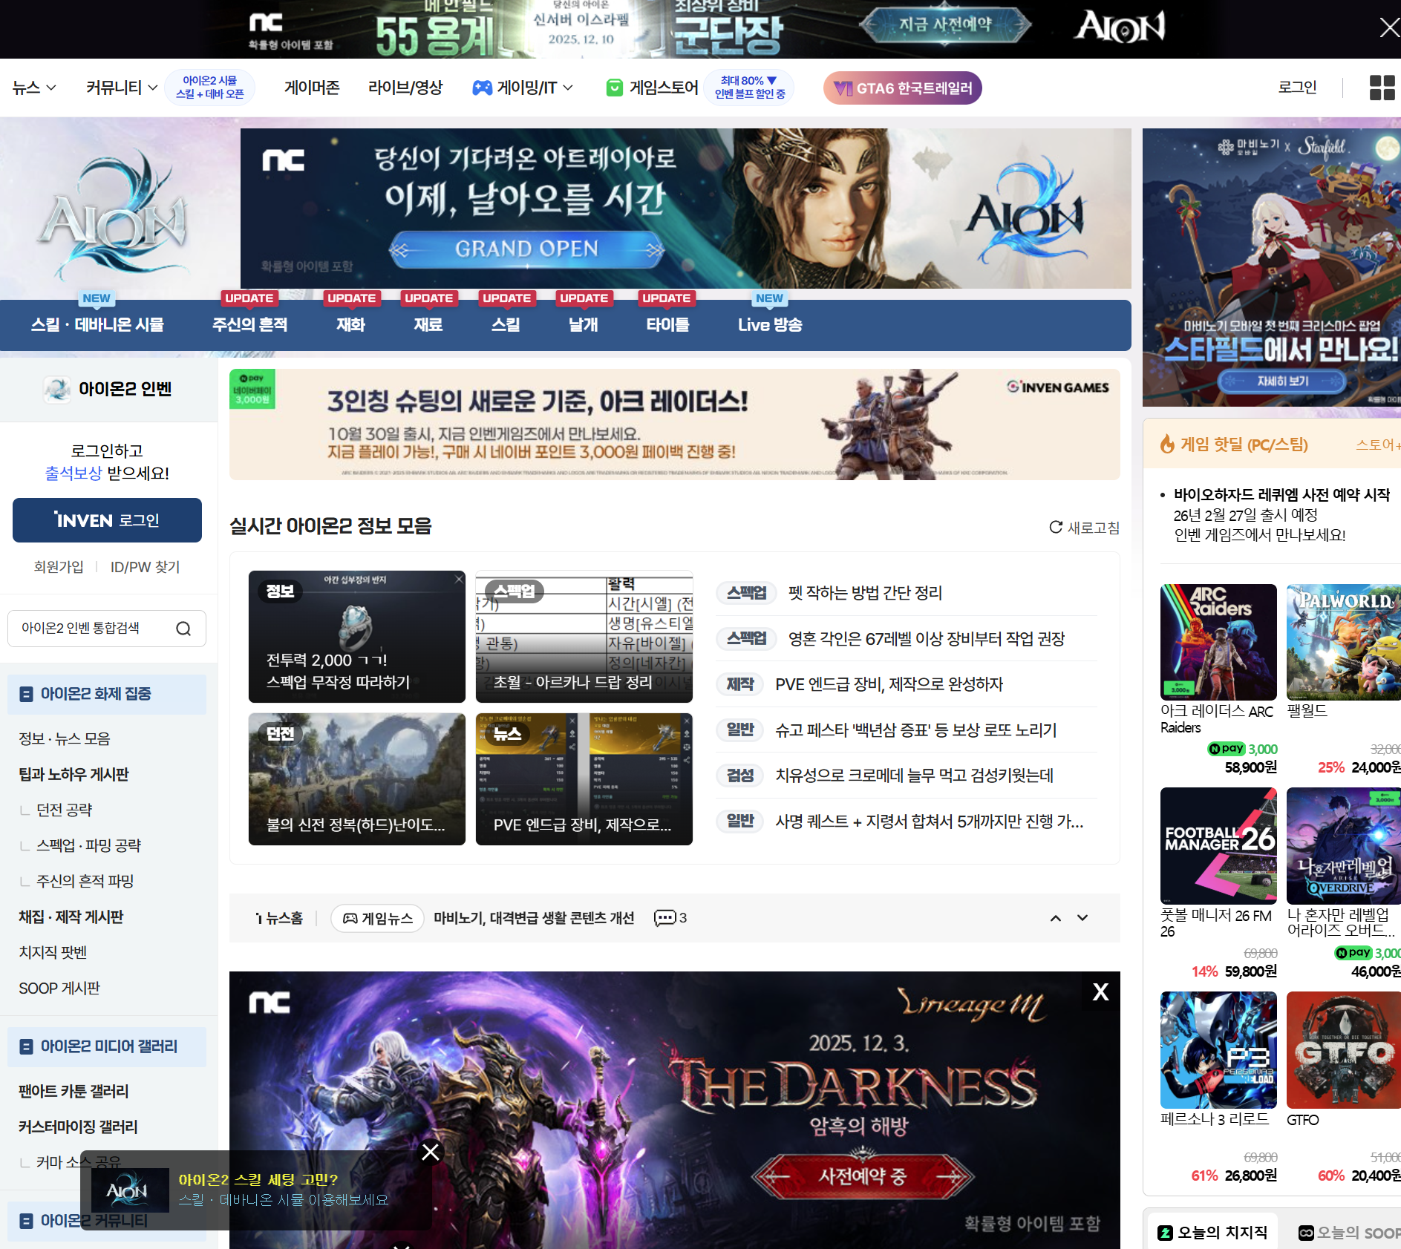This screenshot has width=1401, height=1249.
Task: Open the 치지직 팟벤 link
Action: point(53,952)
